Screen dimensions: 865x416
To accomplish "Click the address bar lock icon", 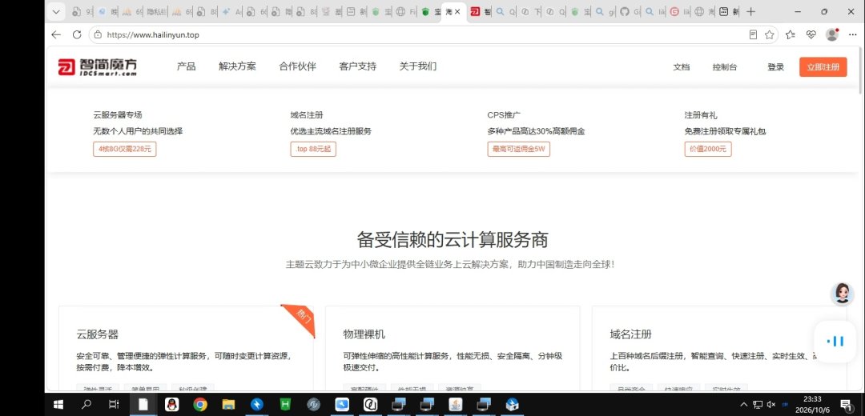I will [x=98, y=34].
